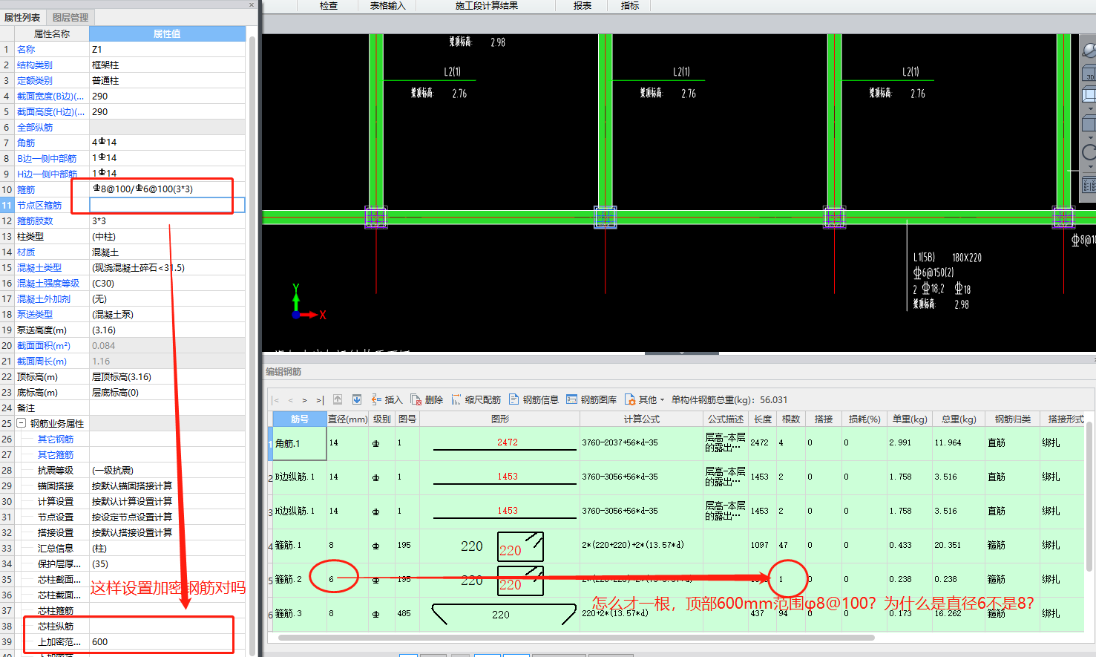1096x657 pixels.
Task: Click the 箍筋肢数 property link
Action: pyautogui.click(x=35, y=220)
